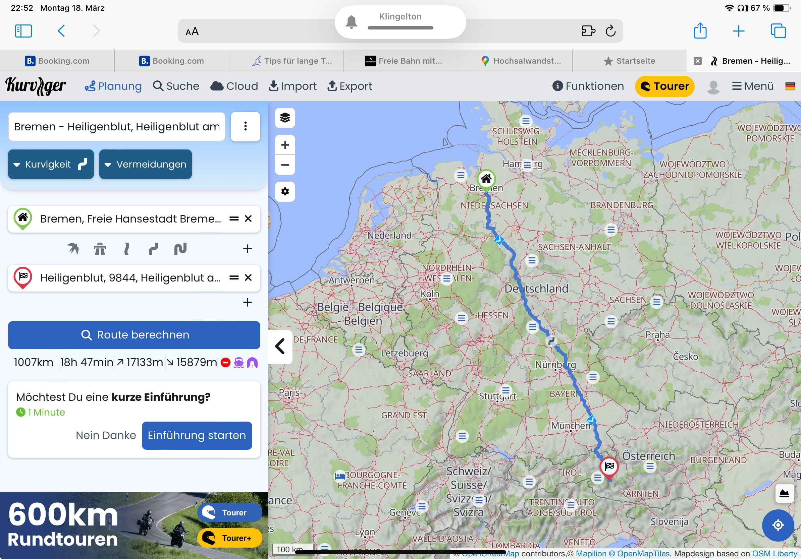Select the extra curvy route icon
The width and height of the screenshot is (801, 559).
(180, 248)
